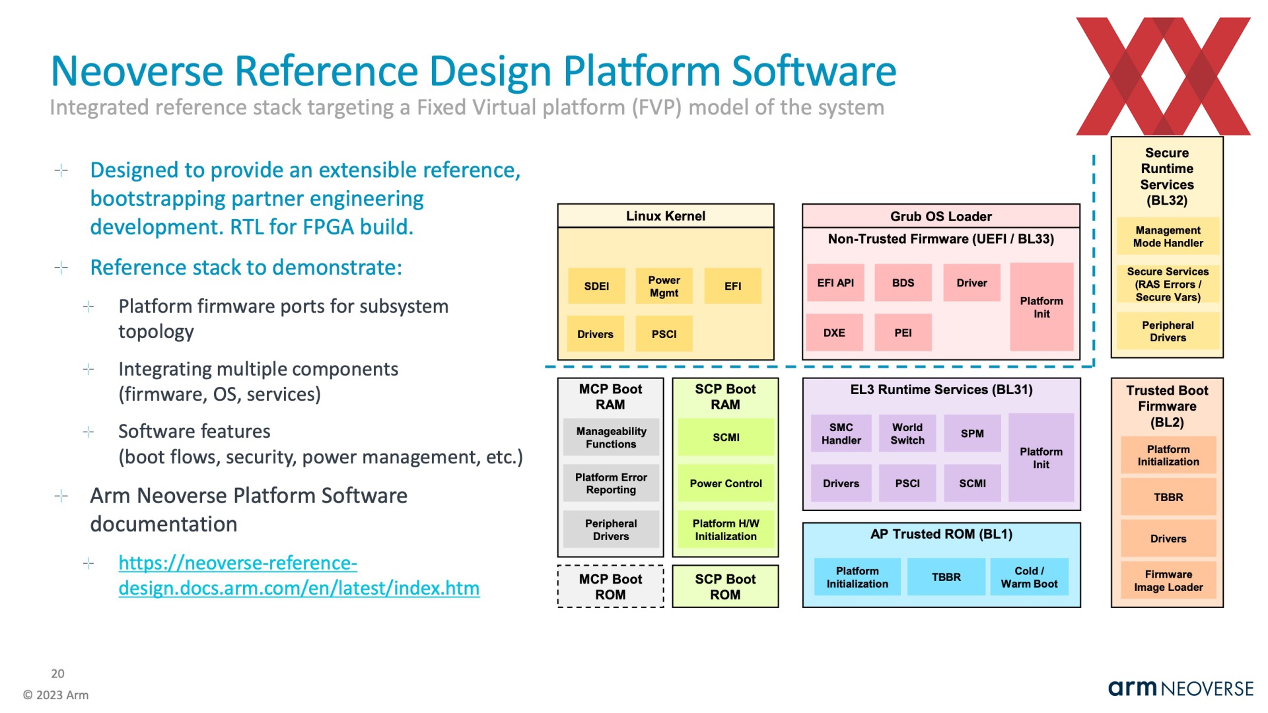Viewport: 1268px width, 713px height.
Task: Select the EFI API box
Action: click(835, 283)
